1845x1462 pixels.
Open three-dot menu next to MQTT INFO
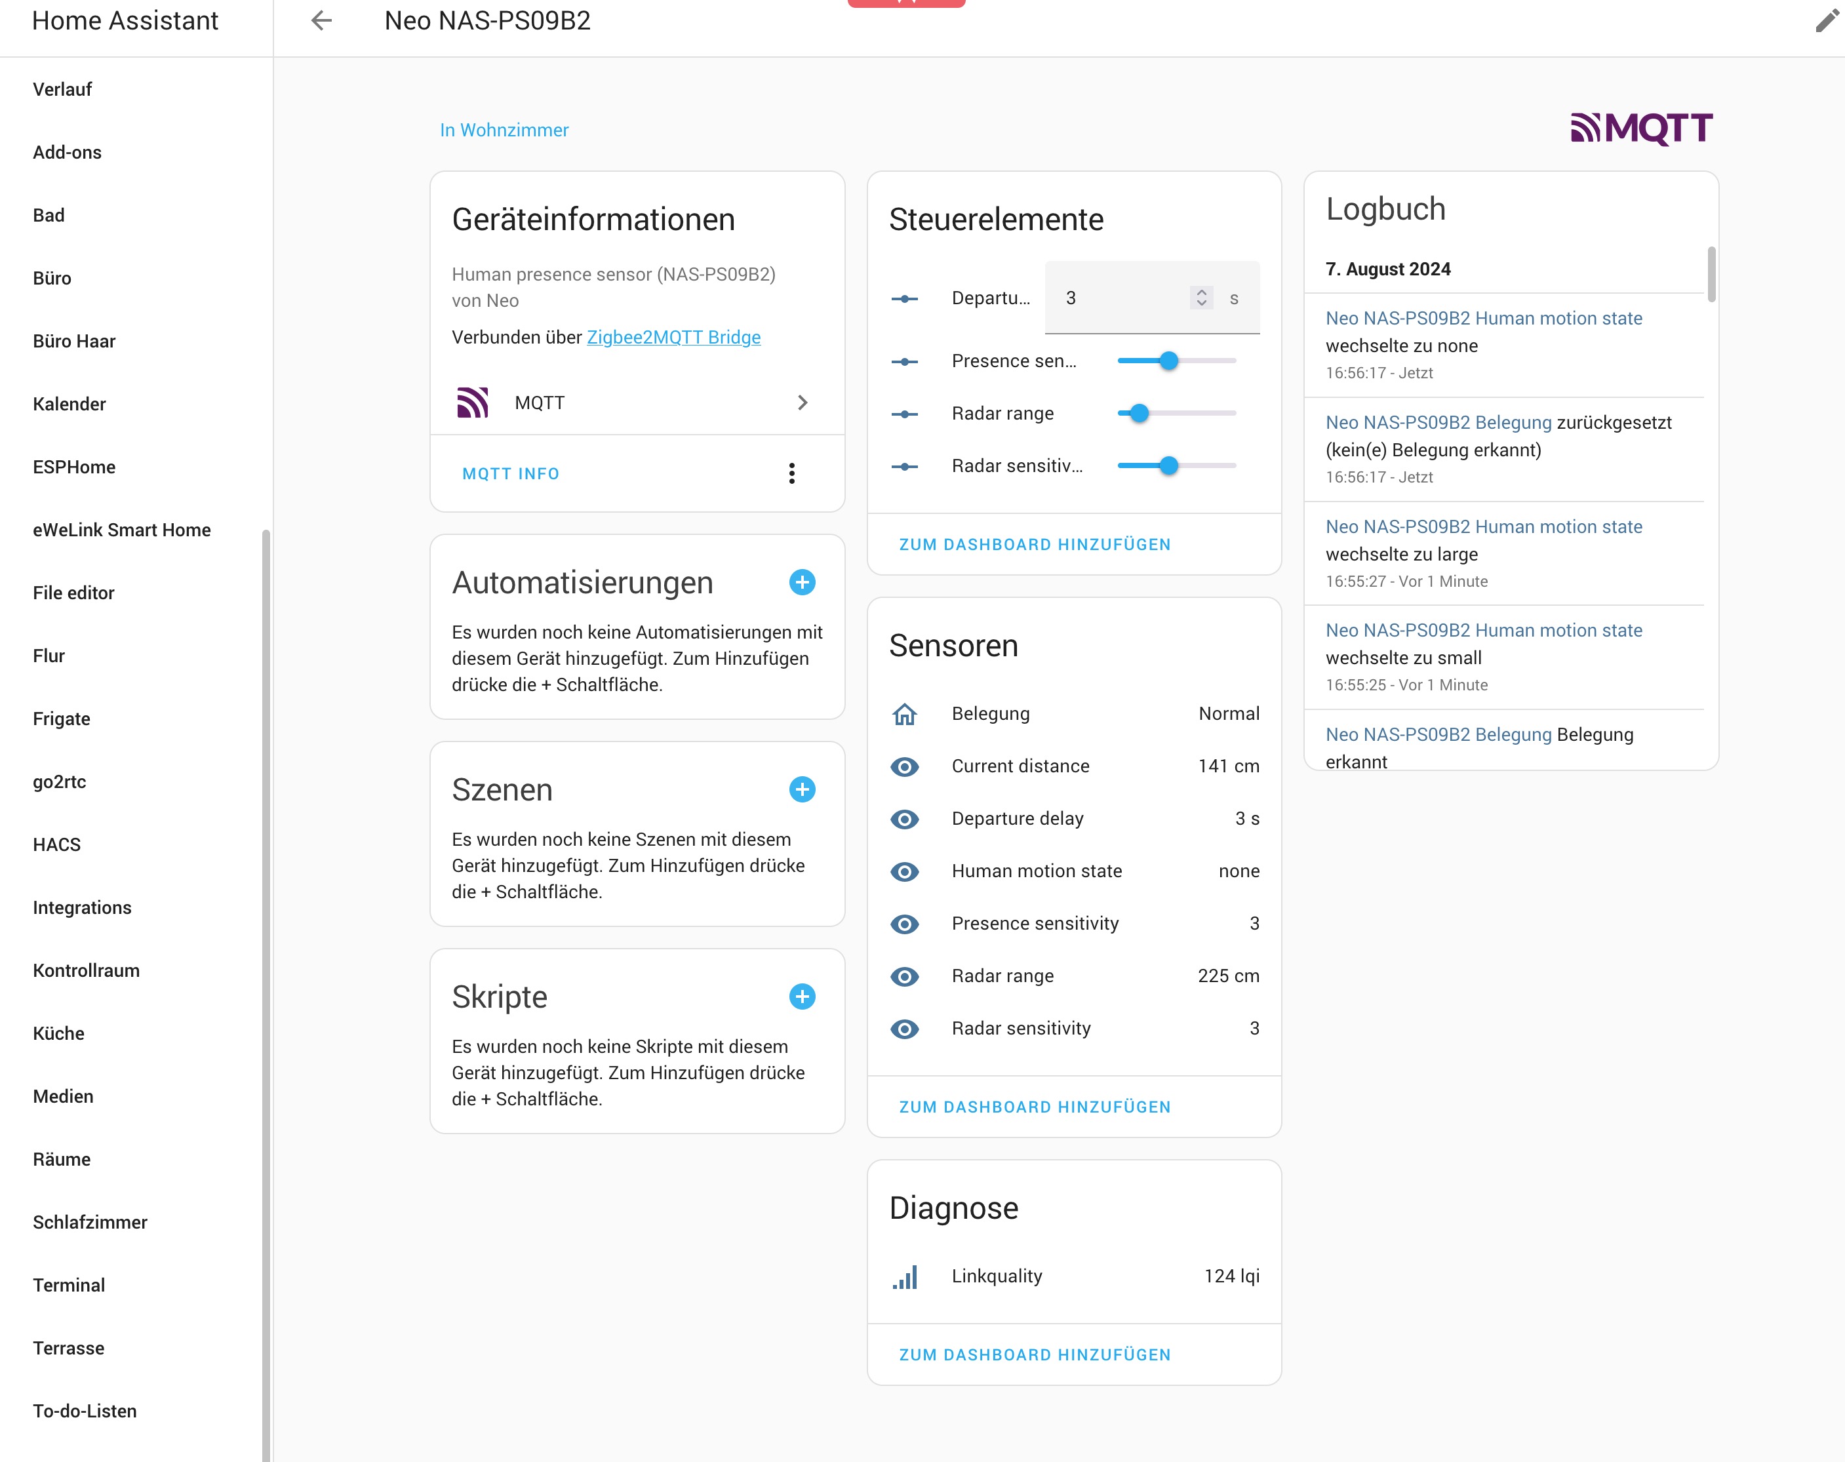(x=791, y=474)
